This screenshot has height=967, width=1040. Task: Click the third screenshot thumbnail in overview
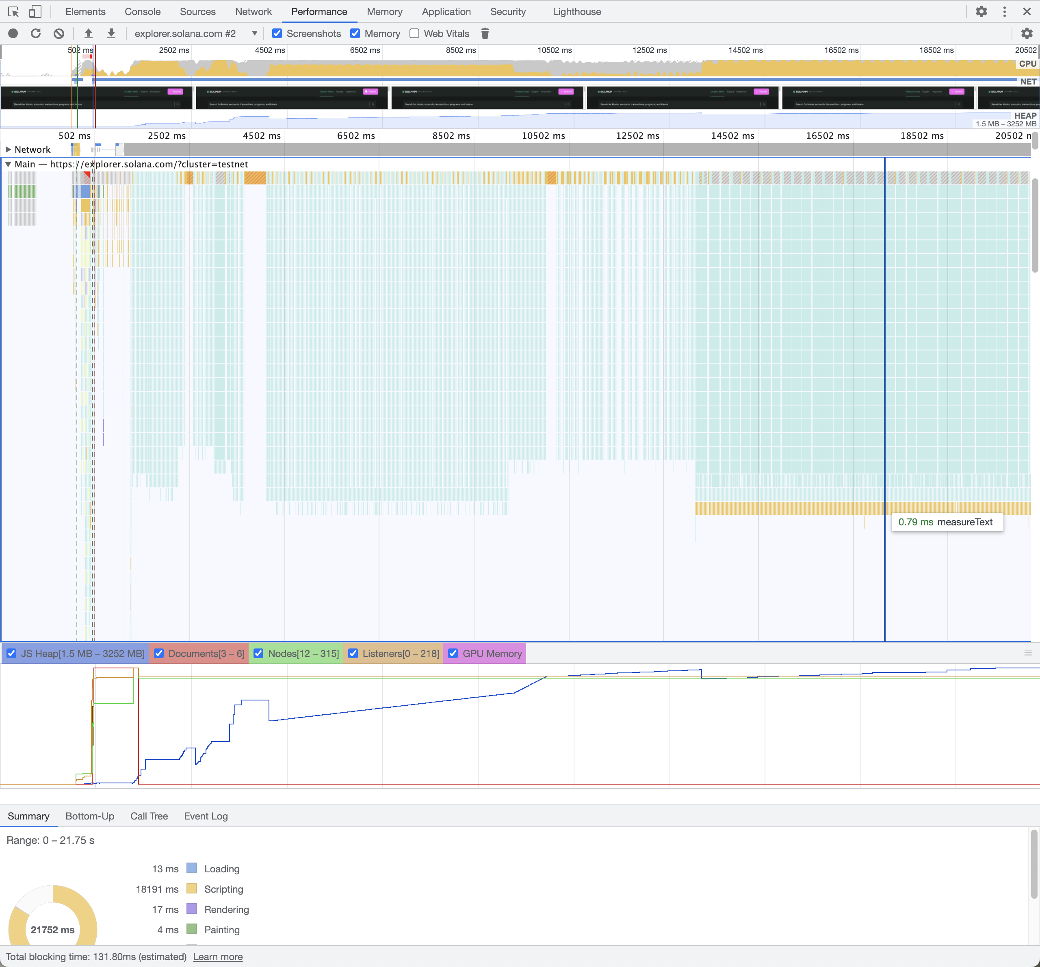point(487,98)
